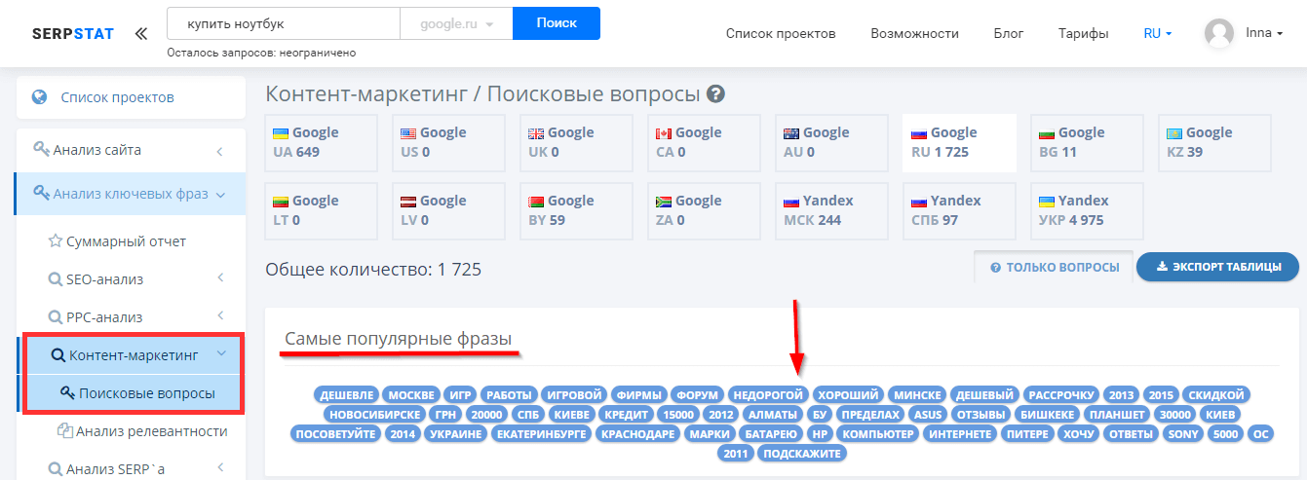Screen dimensions: 1307x480
Task: Click ЭКСПОРТ ТАБЛИЦЫ button
Action: click(x=1217, y=268)
